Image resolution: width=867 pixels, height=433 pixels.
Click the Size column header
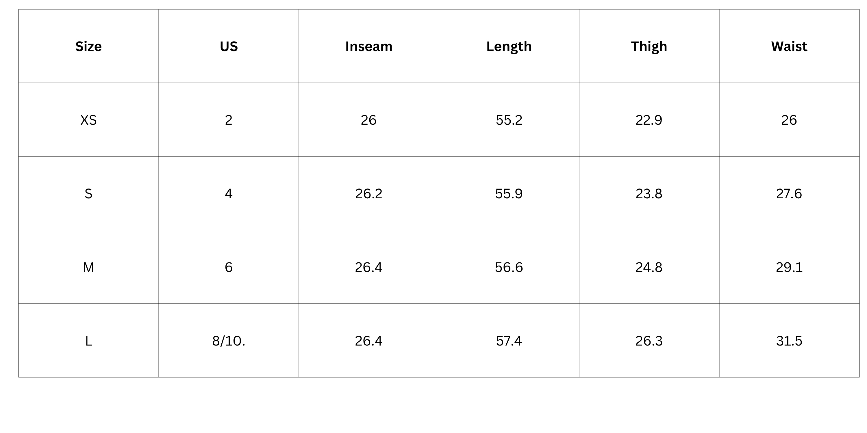point(88,46)
